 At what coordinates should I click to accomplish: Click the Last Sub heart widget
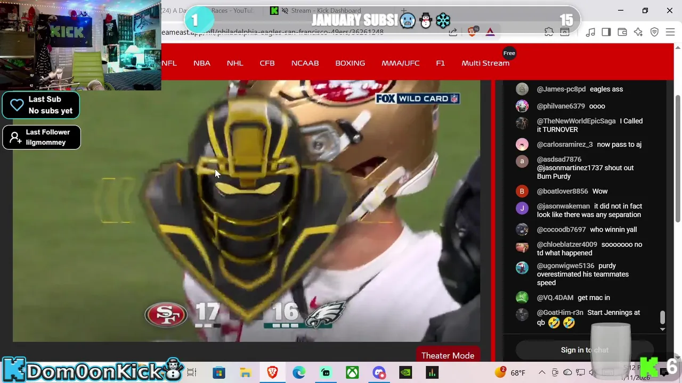coord(41,105)
